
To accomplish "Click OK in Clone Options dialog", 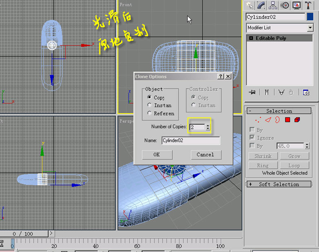I will tap(157, 155).
